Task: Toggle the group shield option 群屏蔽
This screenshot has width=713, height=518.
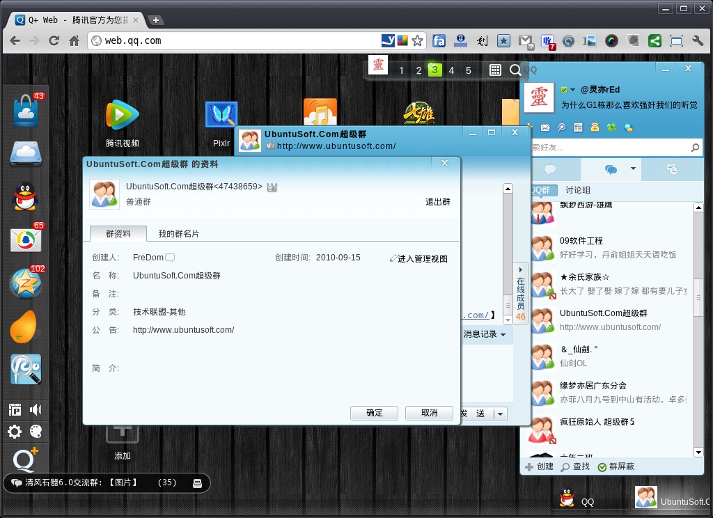Action: (616, 466)
